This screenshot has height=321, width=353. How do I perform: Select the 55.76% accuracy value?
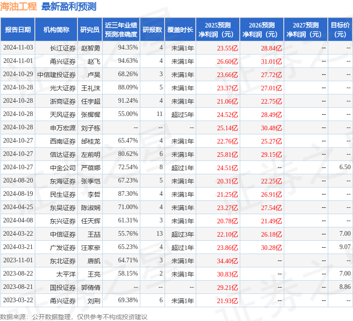point(128,233)
